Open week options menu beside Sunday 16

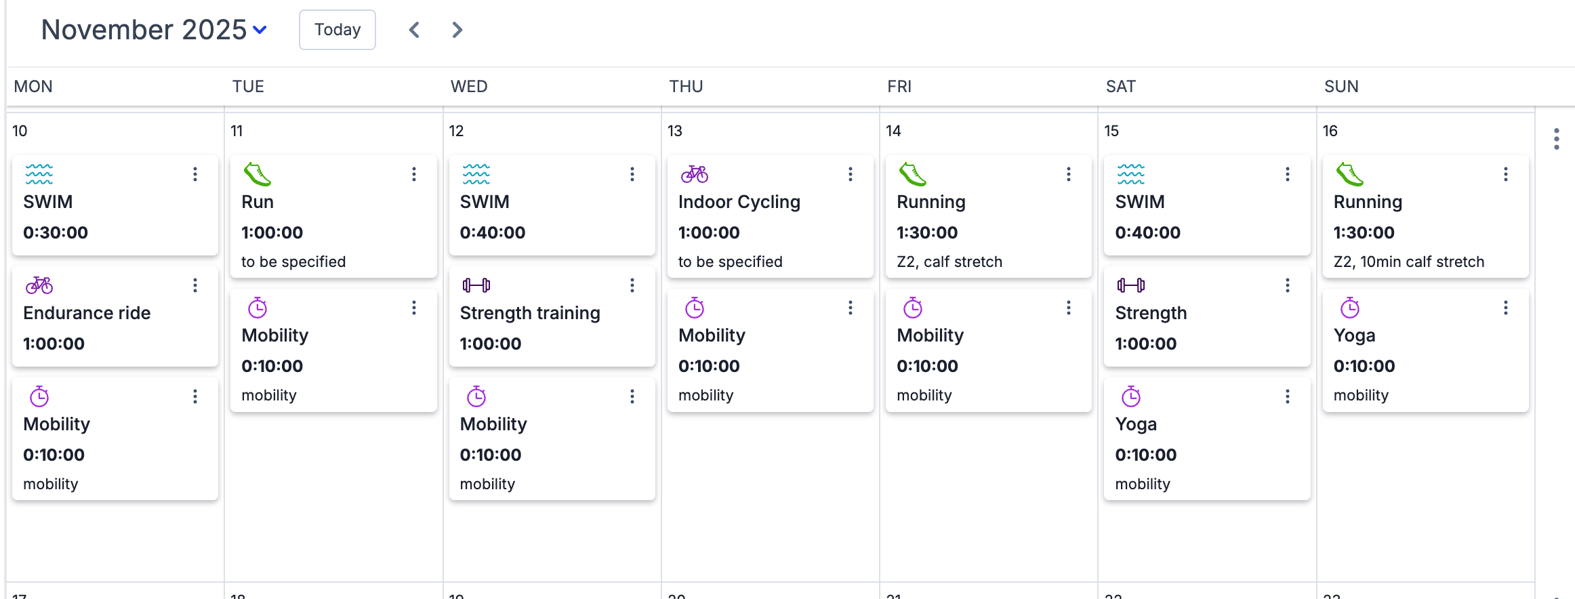[x=1557, y=139]
